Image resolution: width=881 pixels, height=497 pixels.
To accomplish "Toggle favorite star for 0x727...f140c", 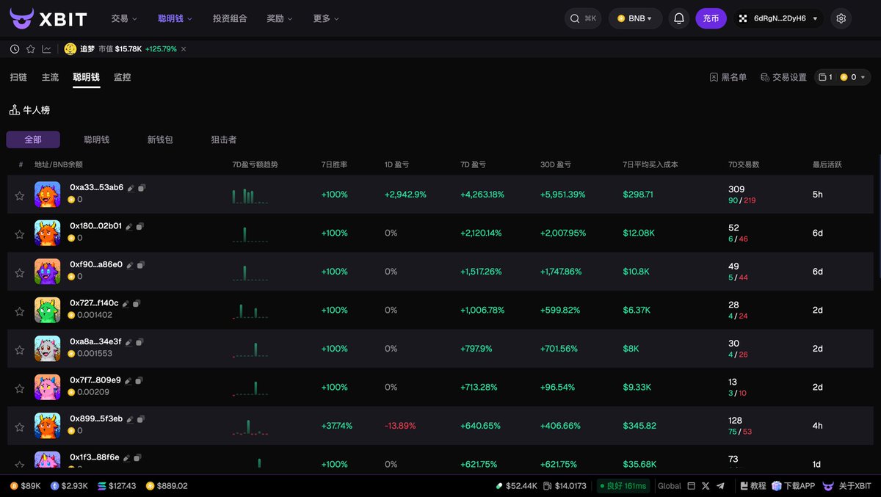I will 20,311.
